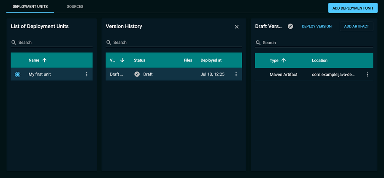This screenshot has height=178, width=384.
Task: Click the Location column header
Action: 319,60
